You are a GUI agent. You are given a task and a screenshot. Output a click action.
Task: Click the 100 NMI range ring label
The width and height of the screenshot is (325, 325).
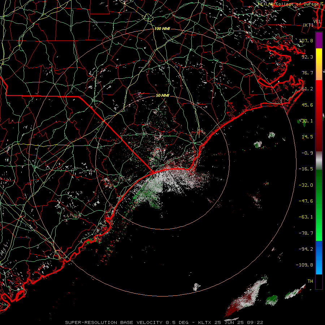[162, 29]
